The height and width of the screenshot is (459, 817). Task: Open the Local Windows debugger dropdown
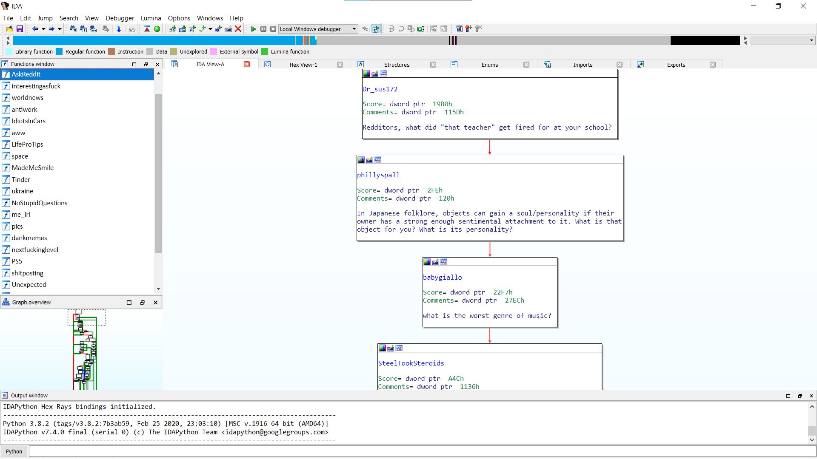(x=318, y=29)
